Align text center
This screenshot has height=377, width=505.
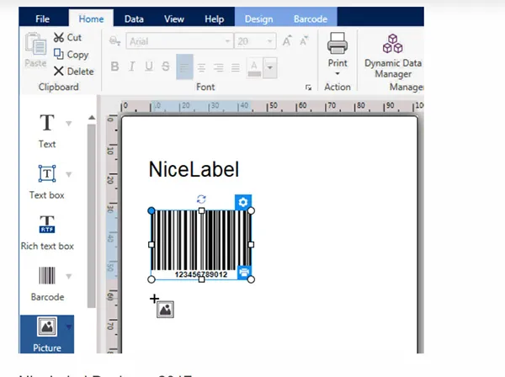coord(202,67)
